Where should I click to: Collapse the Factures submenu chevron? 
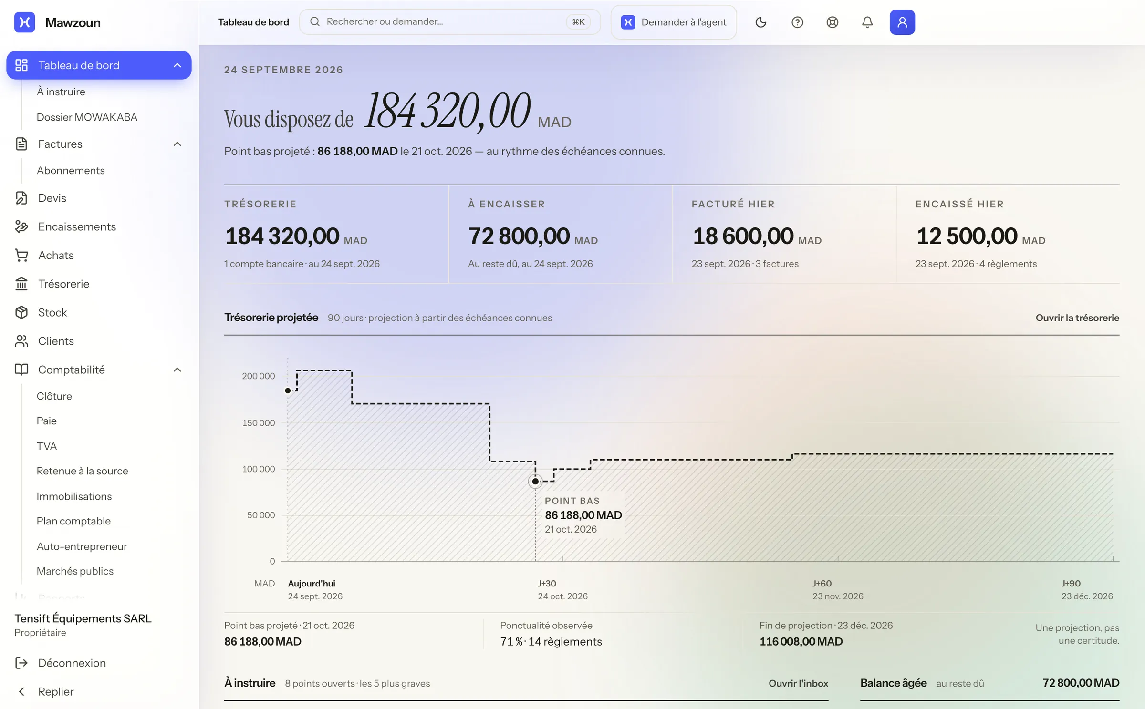coord(177,144)
